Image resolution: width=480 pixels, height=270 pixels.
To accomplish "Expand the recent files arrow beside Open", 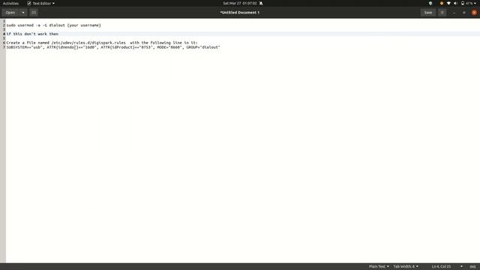I will (23, 13).
